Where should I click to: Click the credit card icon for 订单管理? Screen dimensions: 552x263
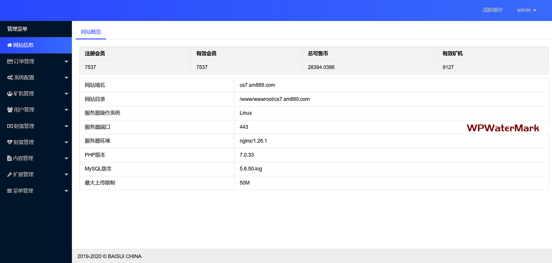coord(10,62)
